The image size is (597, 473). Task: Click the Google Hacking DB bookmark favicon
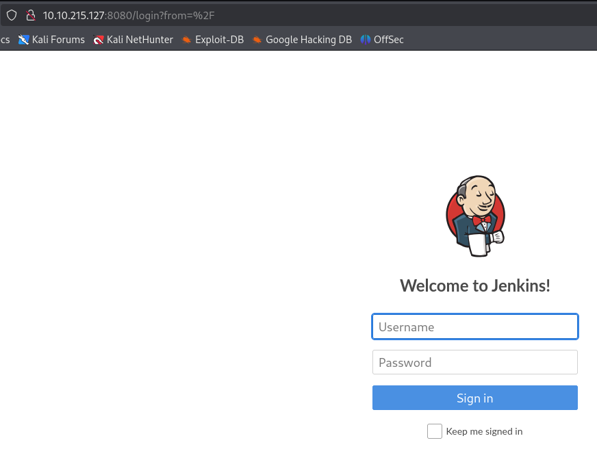(257, 40)
